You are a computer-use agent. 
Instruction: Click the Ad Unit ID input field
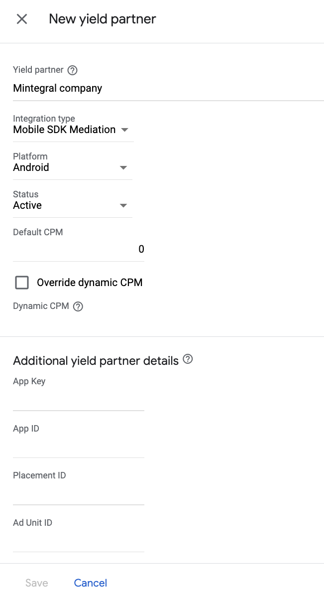tap(79, 541)
